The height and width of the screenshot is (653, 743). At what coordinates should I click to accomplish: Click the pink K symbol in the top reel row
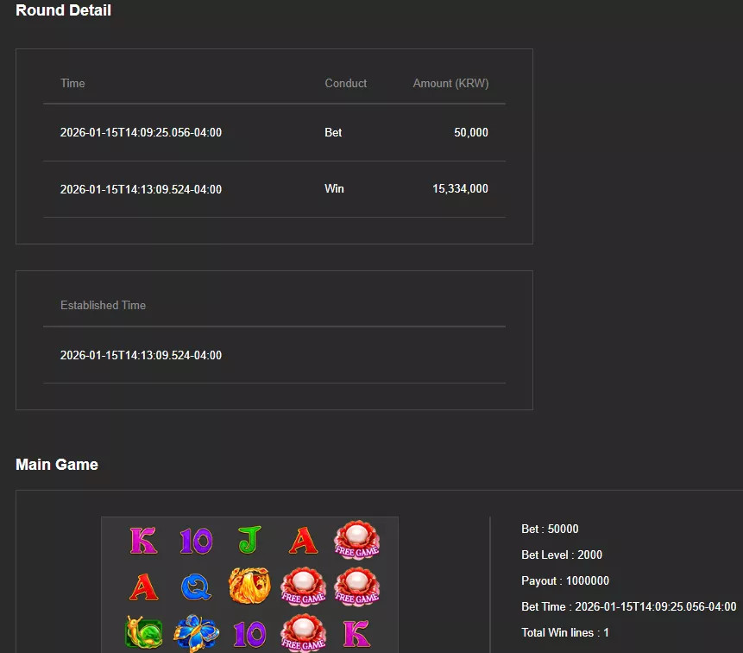143,541
